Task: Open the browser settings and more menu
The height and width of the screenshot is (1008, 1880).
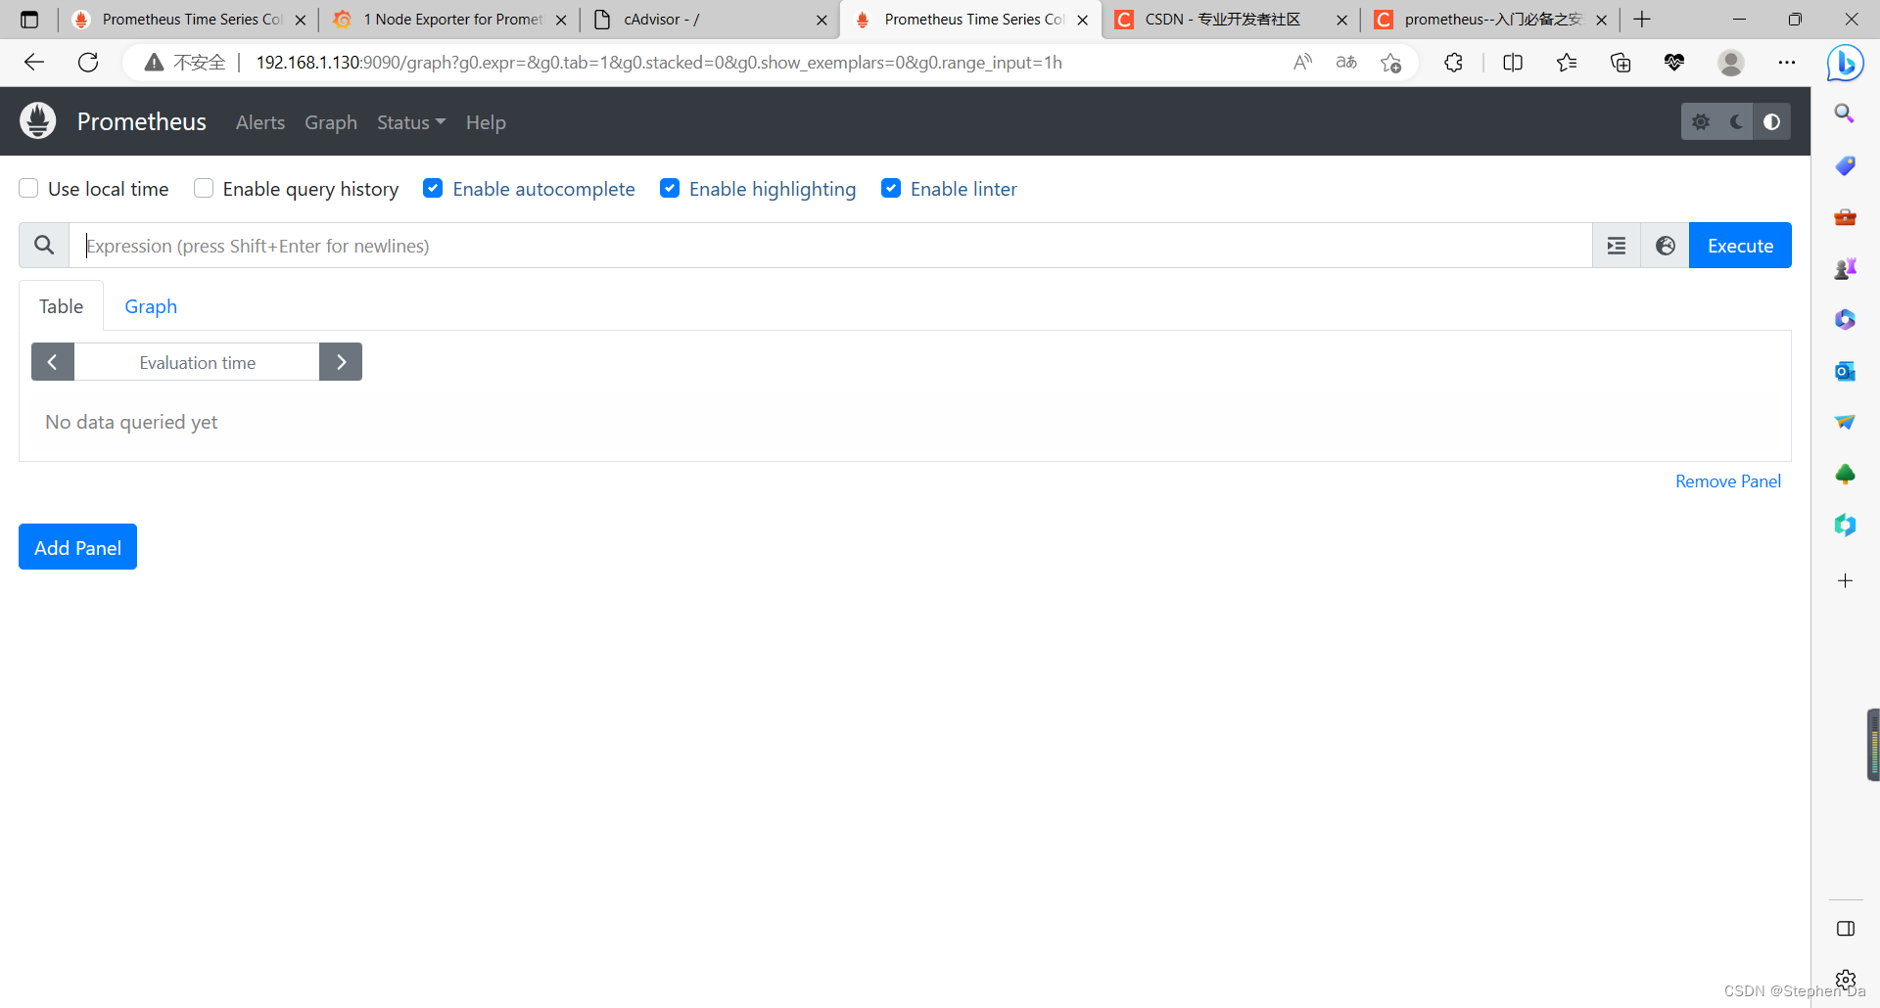Action: point(1787,63)
